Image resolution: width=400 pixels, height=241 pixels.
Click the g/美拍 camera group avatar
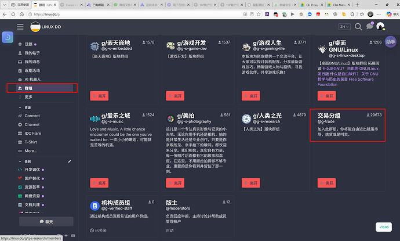pos(170,118)
